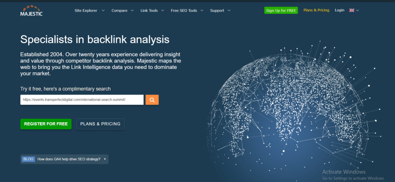395x182 pixels.
Task: Click the UK flag language icon
Action: pos(352,10)
